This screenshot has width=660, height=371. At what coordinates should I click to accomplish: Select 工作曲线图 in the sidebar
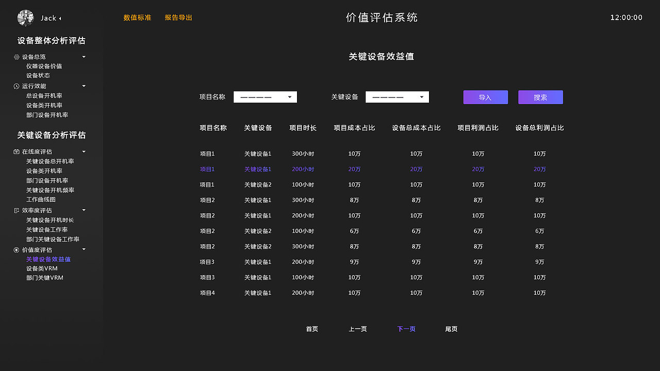43,199
